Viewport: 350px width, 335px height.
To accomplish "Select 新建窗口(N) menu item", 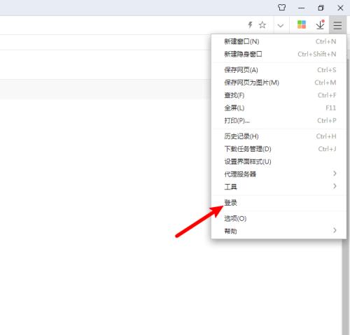I will 279,41.
